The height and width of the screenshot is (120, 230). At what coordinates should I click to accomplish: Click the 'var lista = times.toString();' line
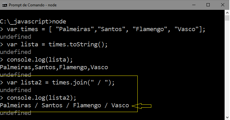54,44
